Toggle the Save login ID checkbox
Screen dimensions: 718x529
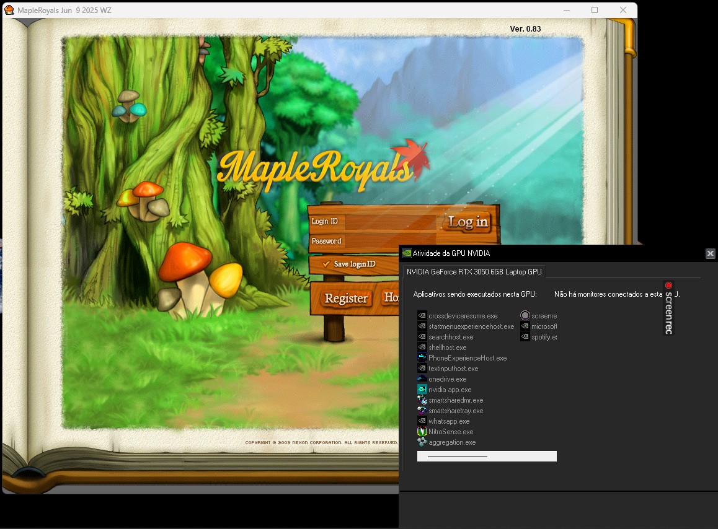(x=327, y=264)
